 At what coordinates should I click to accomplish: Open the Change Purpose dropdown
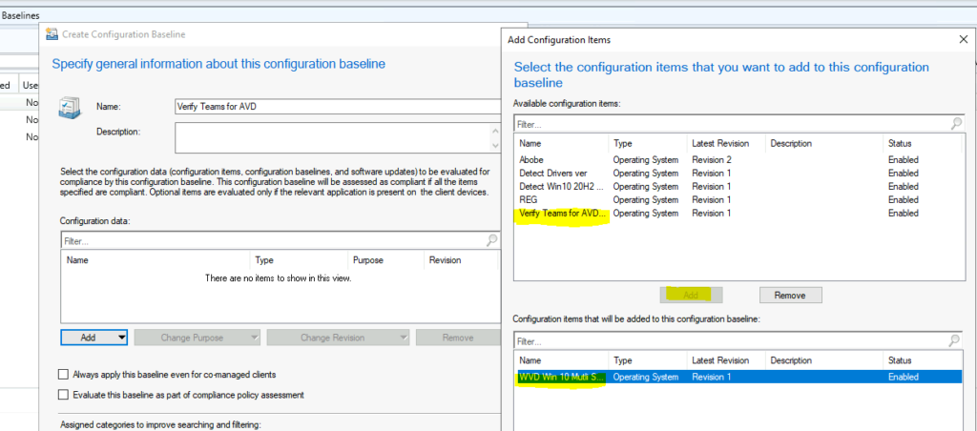pos(197,338)
